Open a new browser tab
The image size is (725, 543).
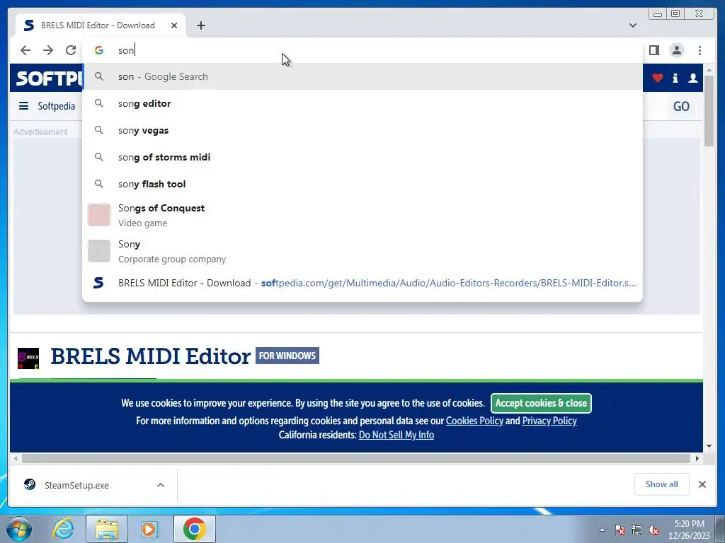[200, 25]
